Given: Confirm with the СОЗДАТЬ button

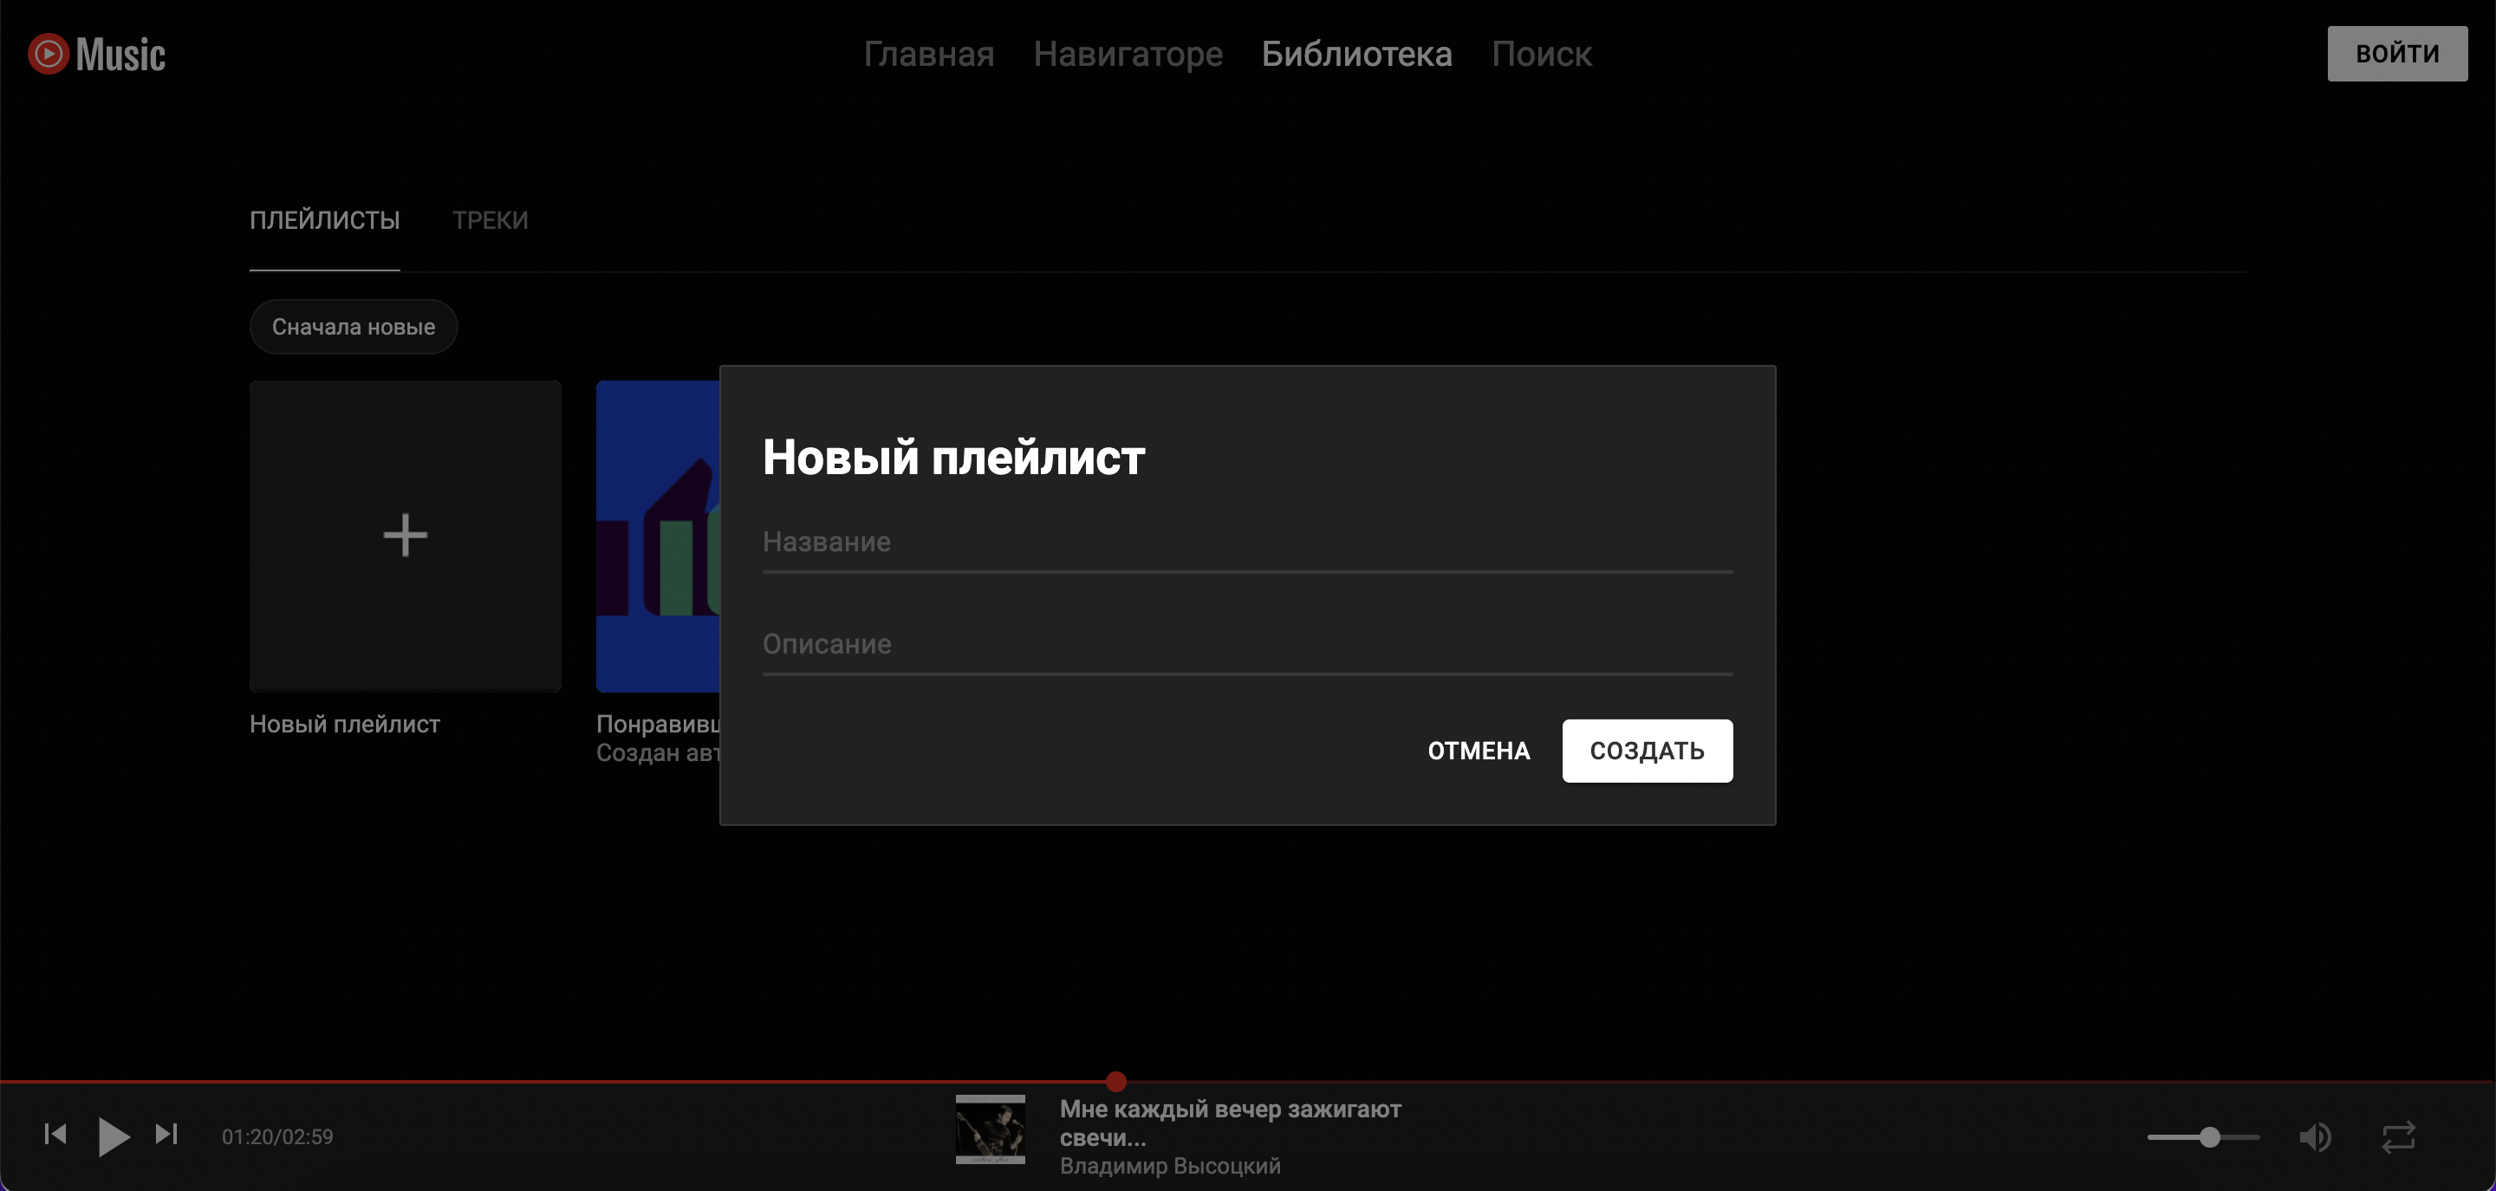Looking at the screenshot, I should [1647, 750].
